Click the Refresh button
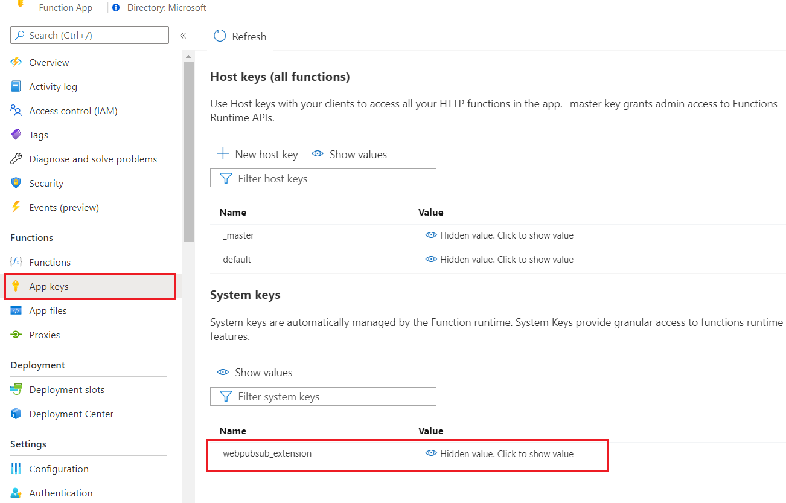786x503 pixels. coord(240,36)
